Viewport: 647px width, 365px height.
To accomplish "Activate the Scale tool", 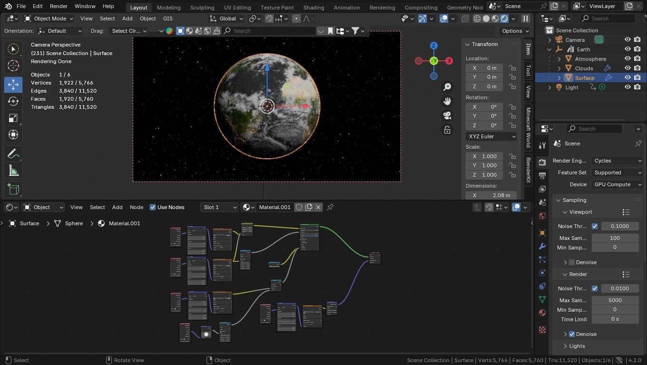I will 13,118.
